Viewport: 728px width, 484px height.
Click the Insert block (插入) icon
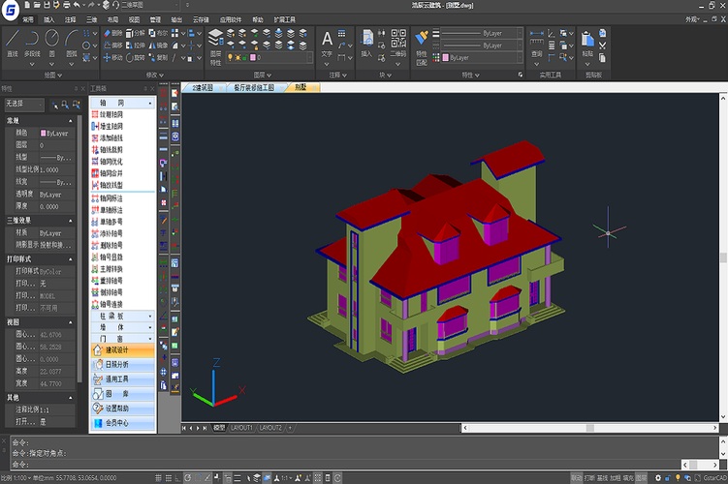coord(366,44)
